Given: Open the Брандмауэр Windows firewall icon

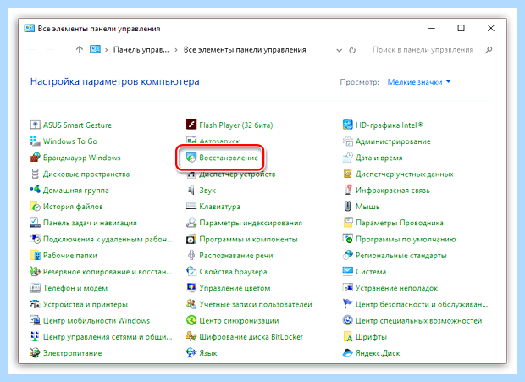Looking at the screenshot, I should [x=35, y=158].
